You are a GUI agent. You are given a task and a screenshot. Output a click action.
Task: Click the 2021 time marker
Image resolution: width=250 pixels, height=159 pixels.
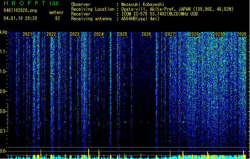27,34
